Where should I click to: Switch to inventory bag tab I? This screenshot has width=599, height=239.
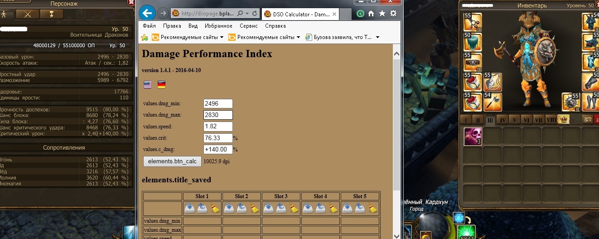[x=465, y=120]
